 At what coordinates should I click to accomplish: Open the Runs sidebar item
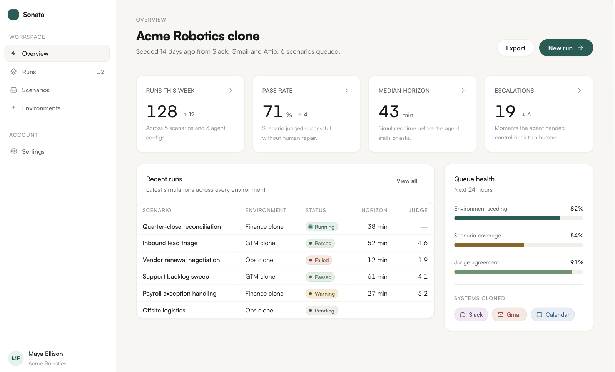[57, 72]
